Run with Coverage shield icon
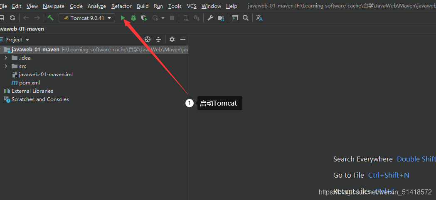Viewport: 436px width, 200px height. point(144,18)
